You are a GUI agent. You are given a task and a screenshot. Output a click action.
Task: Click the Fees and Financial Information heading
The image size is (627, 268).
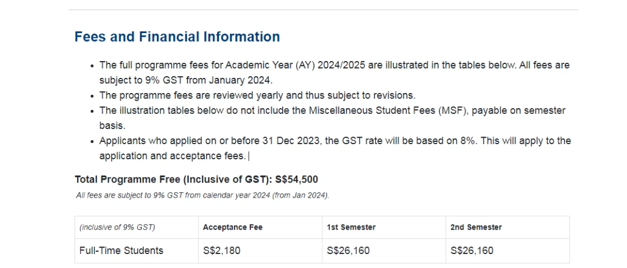coord(177,37)
